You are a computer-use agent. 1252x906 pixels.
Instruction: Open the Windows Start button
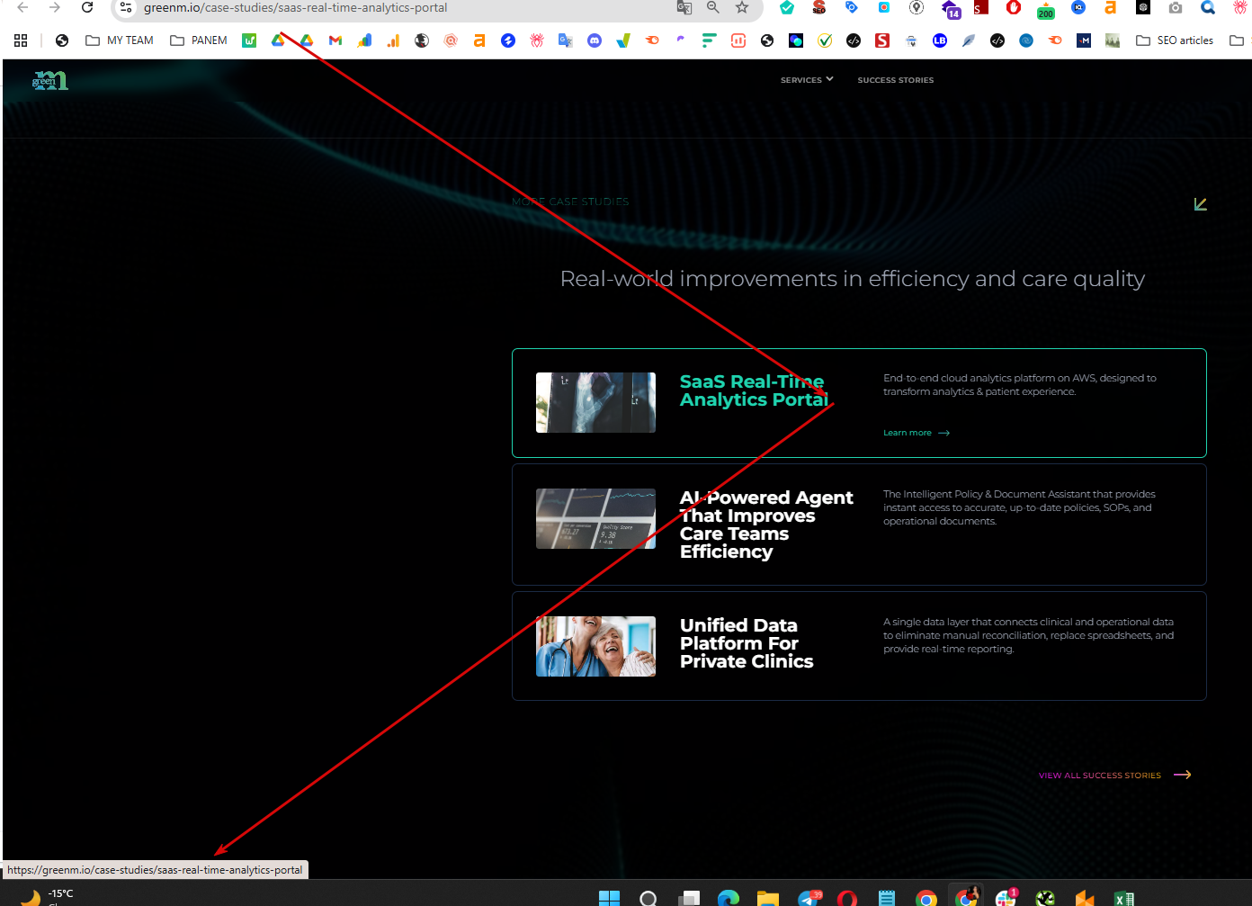609,898
